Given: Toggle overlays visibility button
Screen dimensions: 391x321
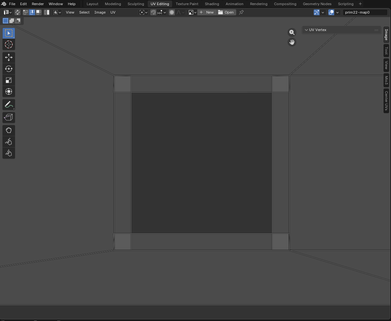Looking at the screenshot, I should 331,12.
